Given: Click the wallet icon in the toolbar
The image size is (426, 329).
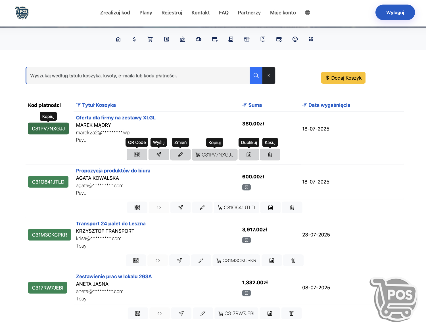Looking at the screenshot, I should click(x=166, y=39).
